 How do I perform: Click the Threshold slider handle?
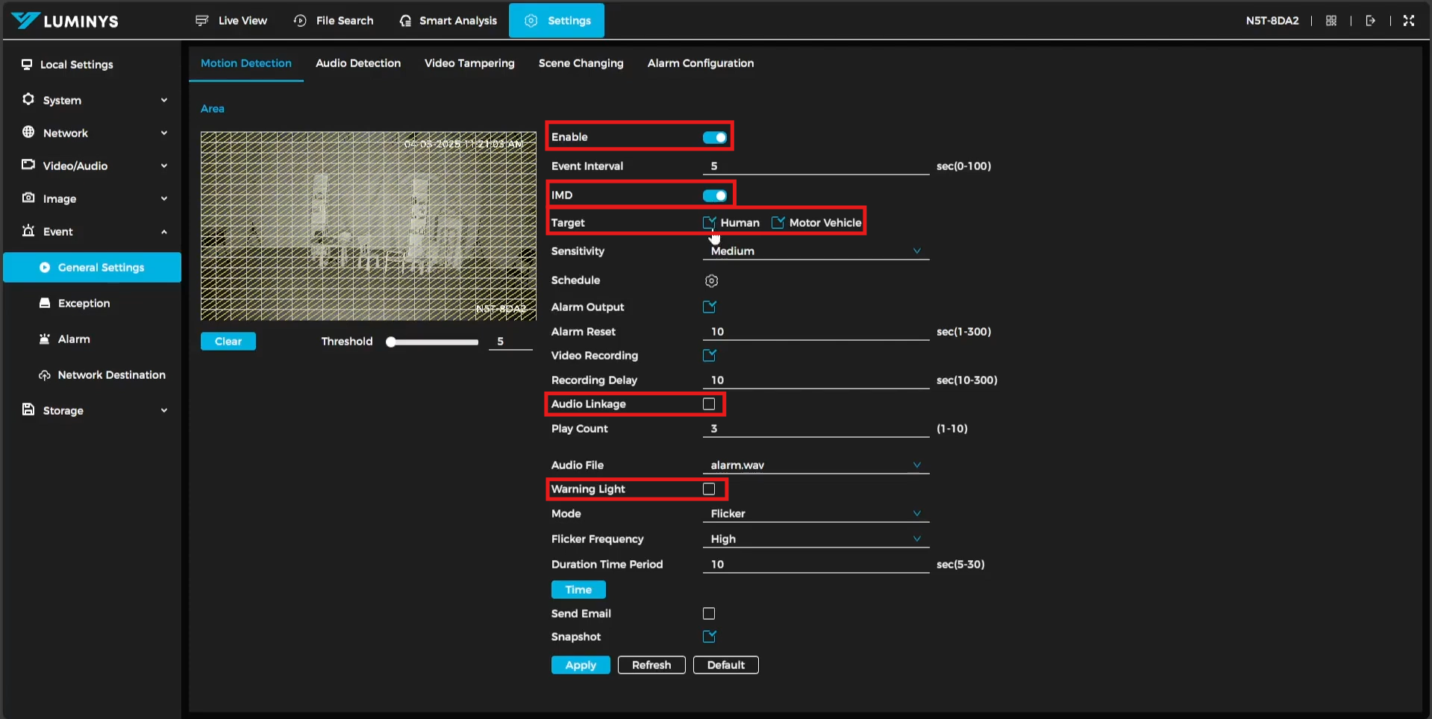click(x=390, y=342)
